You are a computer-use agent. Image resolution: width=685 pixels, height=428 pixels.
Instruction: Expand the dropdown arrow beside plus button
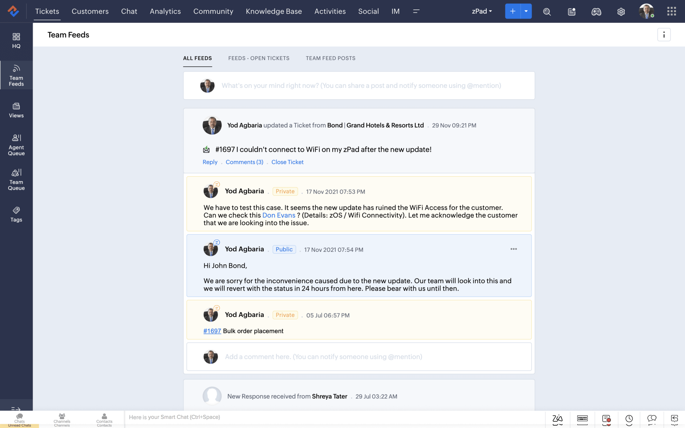click(526, 11)
